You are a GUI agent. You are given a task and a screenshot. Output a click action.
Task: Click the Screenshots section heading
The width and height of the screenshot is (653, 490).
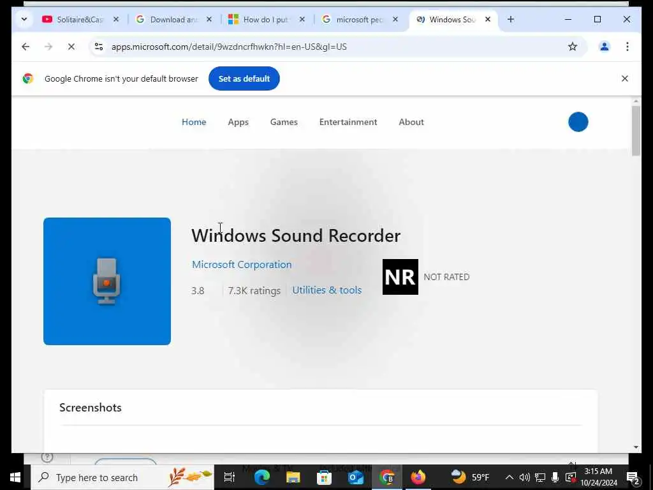(91, 408)
